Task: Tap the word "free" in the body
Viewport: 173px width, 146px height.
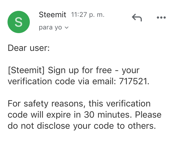Action: tap(102, 70)
